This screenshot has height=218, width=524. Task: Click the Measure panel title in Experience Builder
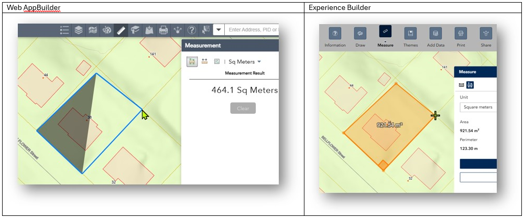[467, 72]
